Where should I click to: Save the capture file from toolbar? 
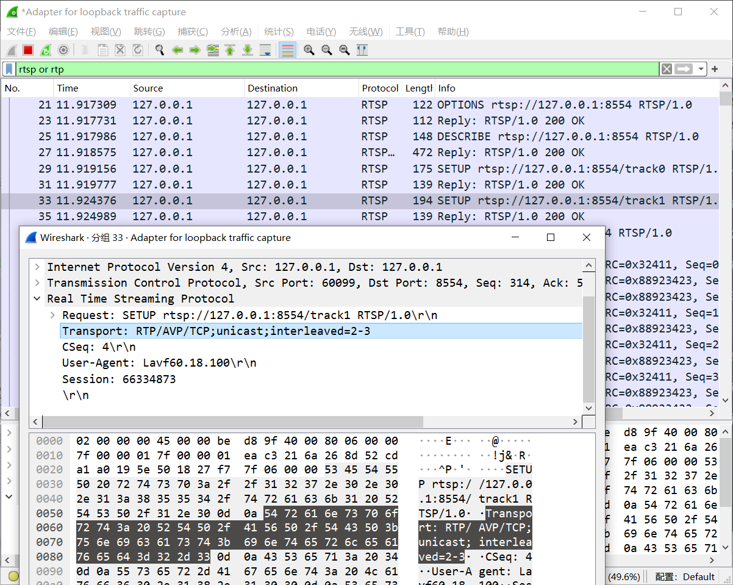(x=103, y=50)
